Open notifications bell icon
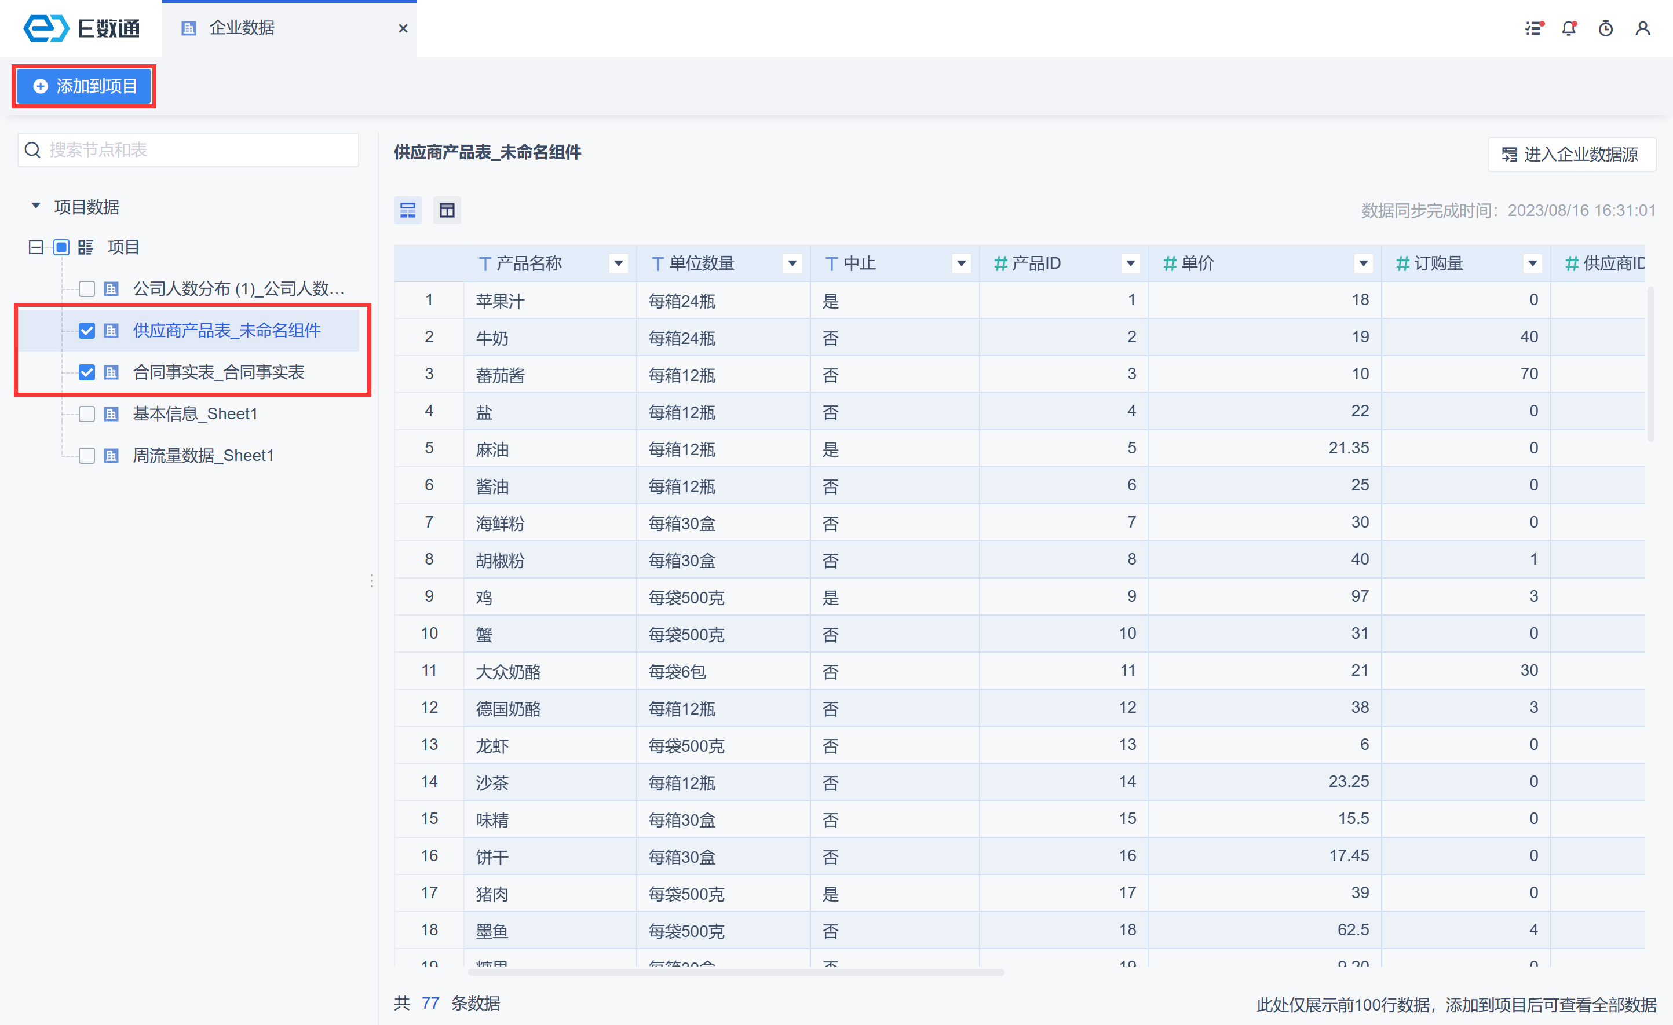The image size is (1673, 1025). tap(1569, 28)
